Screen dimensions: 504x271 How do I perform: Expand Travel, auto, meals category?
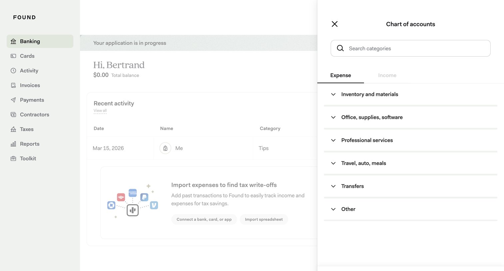[410, 163]
